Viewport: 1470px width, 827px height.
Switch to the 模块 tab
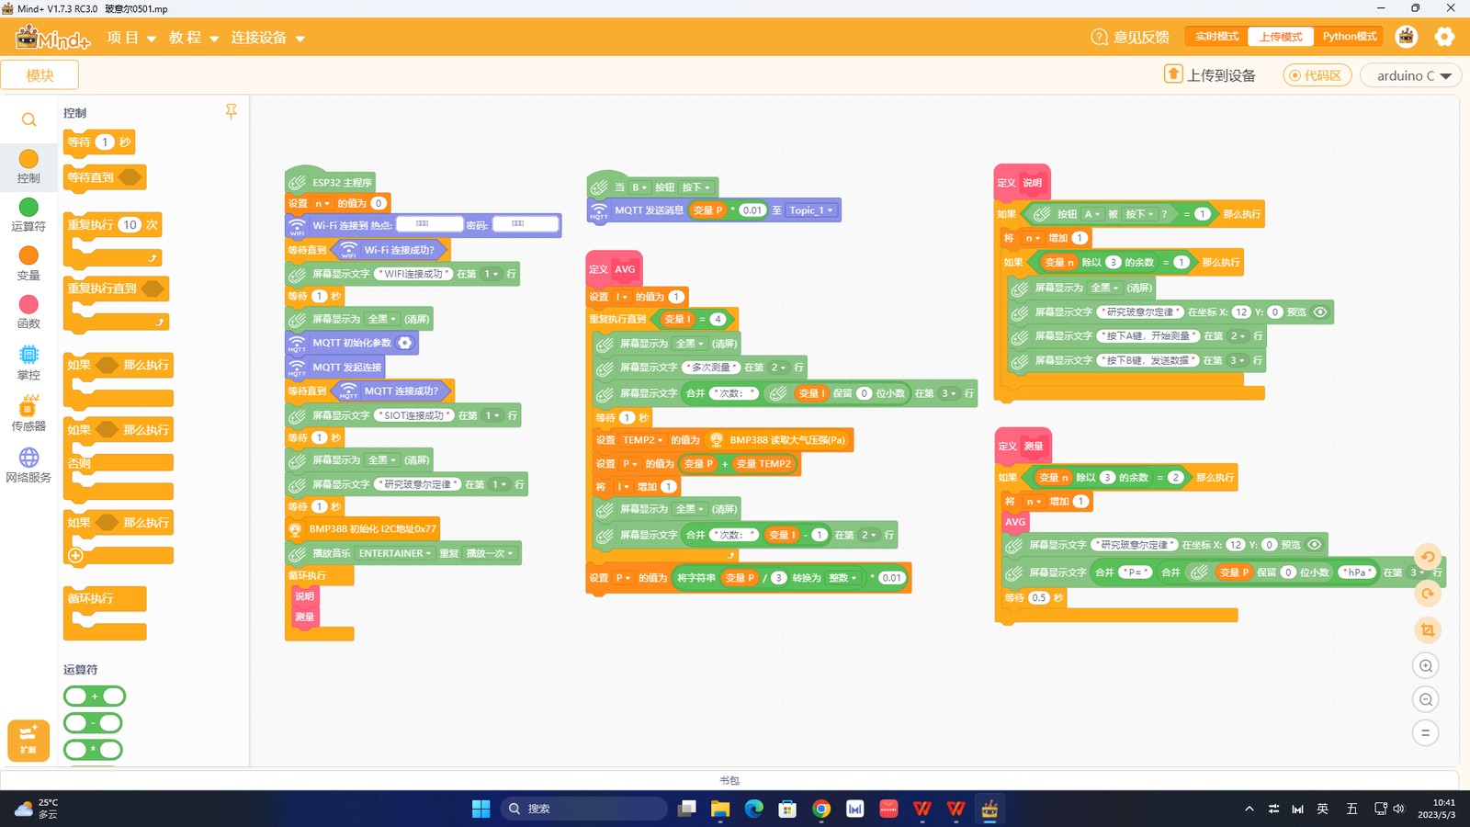[x=40, y=75]
